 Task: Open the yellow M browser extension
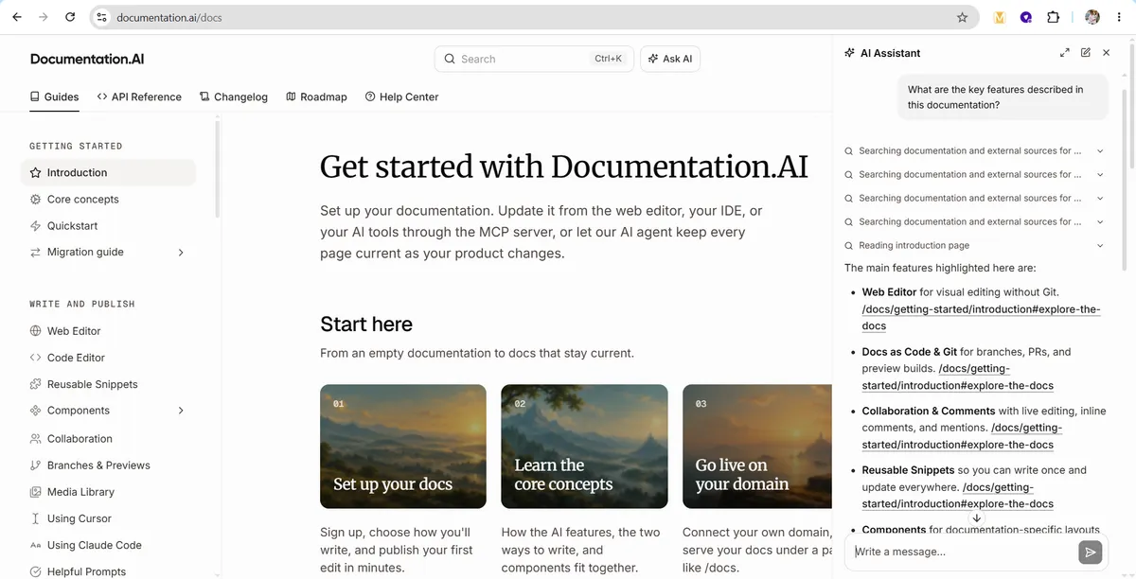[1000, 17]
